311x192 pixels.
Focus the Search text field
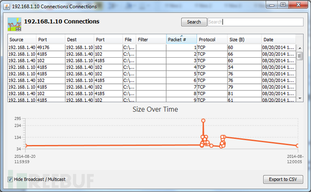point(256,22)
